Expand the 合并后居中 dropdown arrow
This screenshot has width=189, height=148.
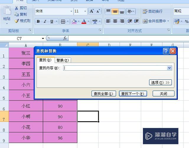point(168,21)
